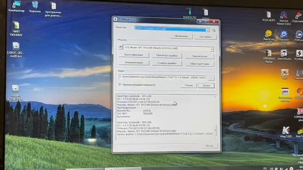This screenshot has width=303, height=170.
Task: Click the Запись button
Action: click(206, 85)
